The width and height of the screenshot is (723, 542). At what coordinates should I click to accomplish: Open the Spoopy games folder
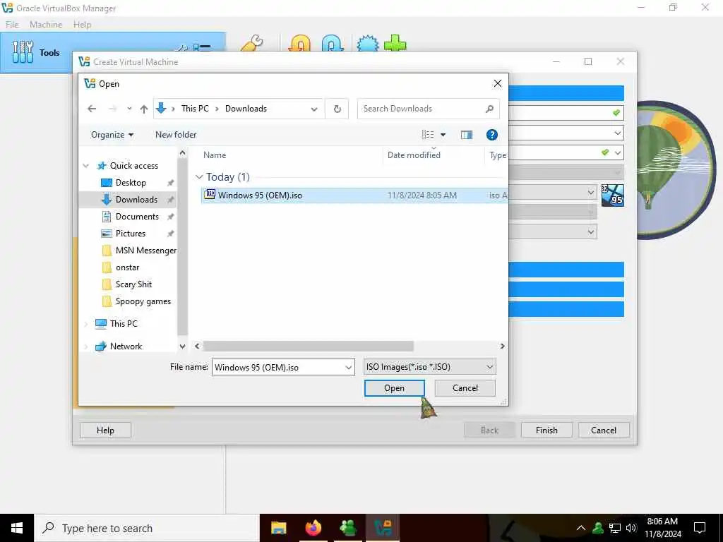143,301
